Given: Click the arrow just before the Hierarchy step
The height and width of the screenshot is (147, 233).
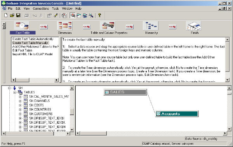Looking at the screenshot, I should pos(130,27).
